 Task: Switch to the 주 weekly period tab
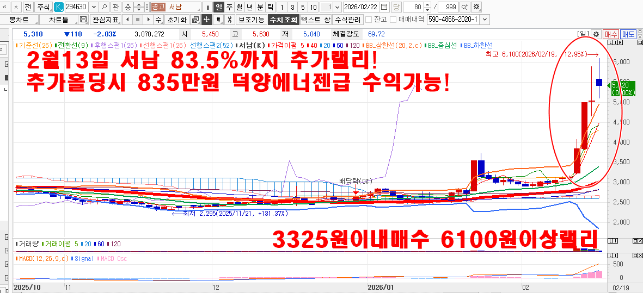pyautogui.click(x=229, y=7)
